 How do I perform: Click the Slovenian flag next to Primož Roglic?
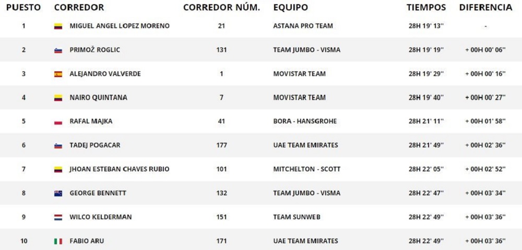pyautogui.click(x=58, y=50)
